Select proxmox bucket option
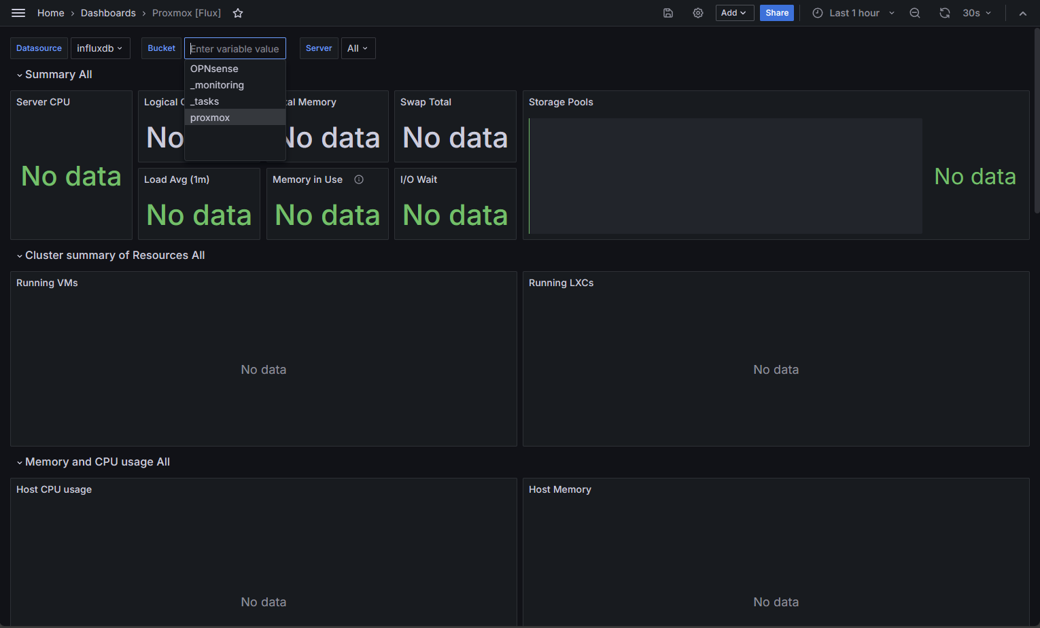Image resolution: width=1040 pixels, height=628 pixels. click(x=235, y=118)
